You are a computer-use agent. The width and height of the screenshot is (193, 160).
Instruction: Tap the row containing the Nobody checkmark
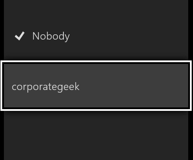[96, 36]
